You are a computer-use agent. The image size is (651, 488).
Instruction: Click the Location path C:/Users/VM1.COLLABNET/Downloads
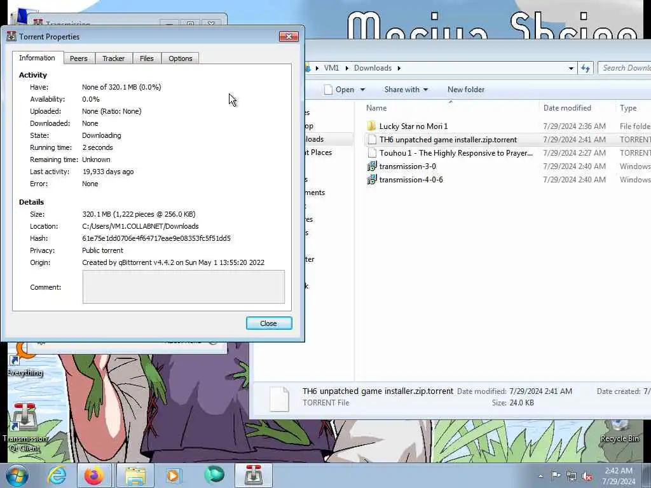(140, 226)
